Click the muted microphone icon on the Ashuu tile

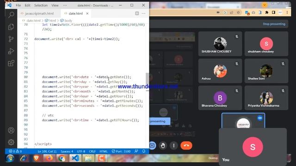point(237,64)
